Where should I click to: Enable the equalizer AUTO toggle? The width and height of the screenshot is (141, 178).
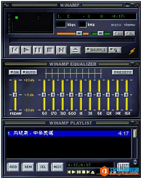click(29, 73)
